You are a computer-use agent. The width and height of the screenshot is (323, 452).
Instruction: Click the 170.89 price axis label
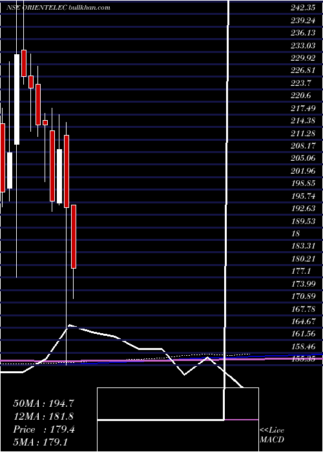(x=302, y=296)
